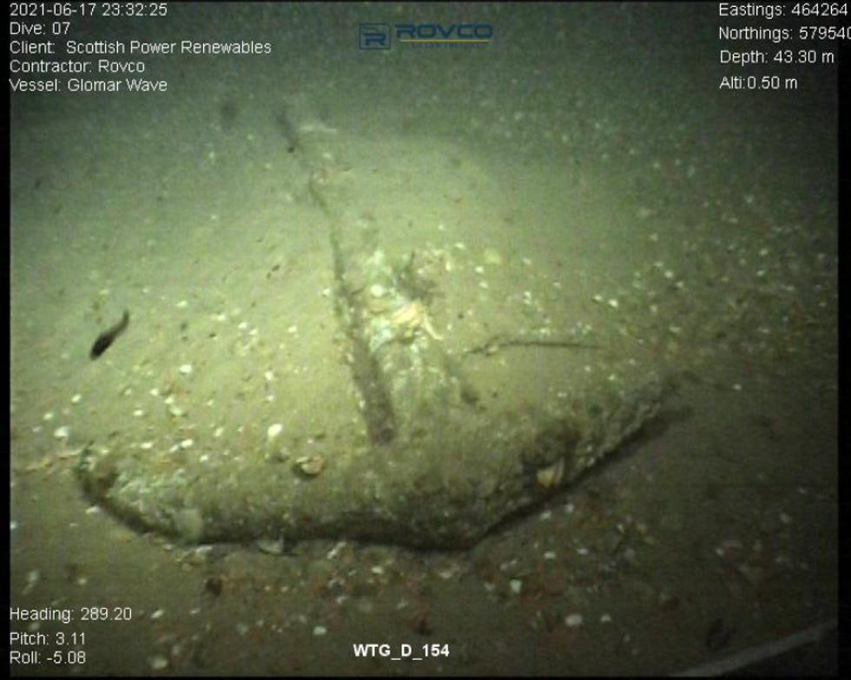Screen dimensions: 851x680
Task: Expand the Contractor Rovco information line
Action: (x=75, y=67)
